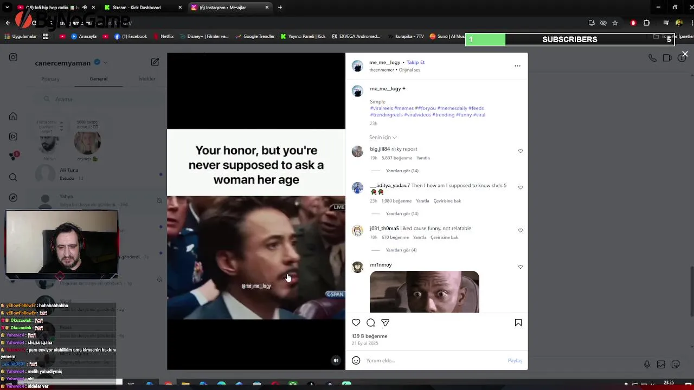The image size is (694, 390).
Task: Switch to the Instagram • Mesajlar tab
Action: point(230,8)
